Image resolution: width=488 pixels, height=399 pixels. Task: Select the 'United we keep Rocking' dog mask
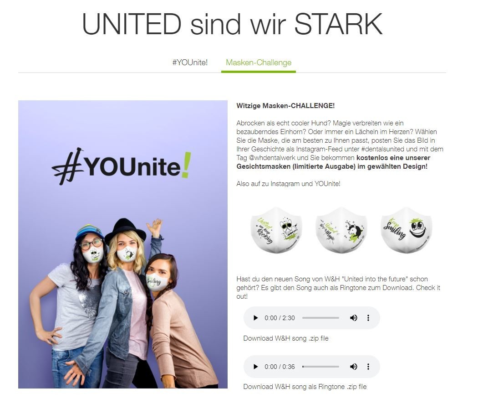tap(276, 230)
